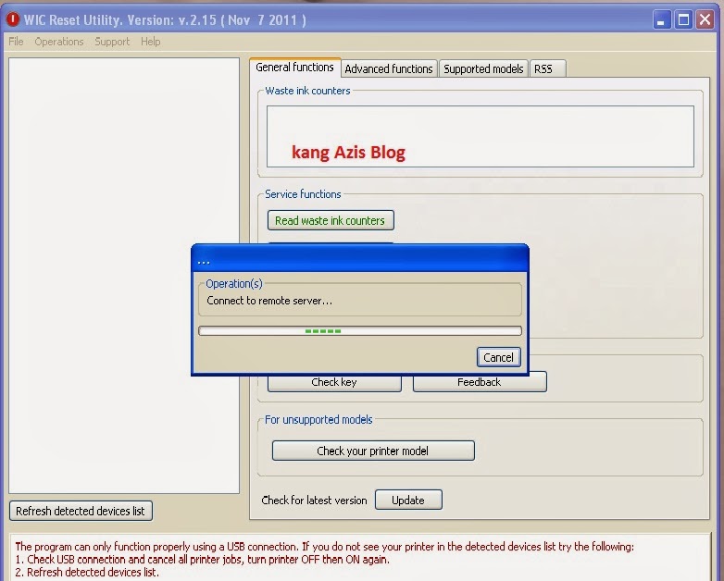Switch to the RSS tab
Image resolution: width=724 pixels, height=581 pixels.
click(547, 68)
